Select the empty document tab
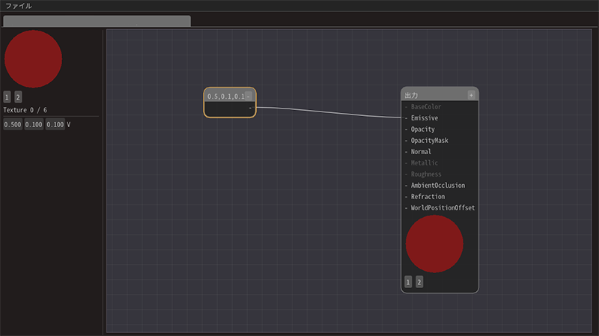This screenshot has height=336, width=599. [x=97, y=21]
